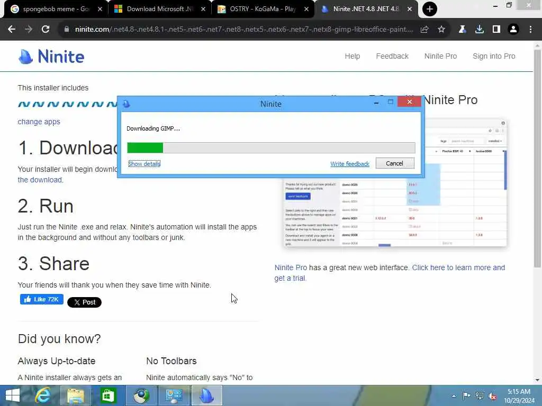Viewport: 542px width, 406px height.
Task: Cancel the Ninite installation
Action: 395,163
